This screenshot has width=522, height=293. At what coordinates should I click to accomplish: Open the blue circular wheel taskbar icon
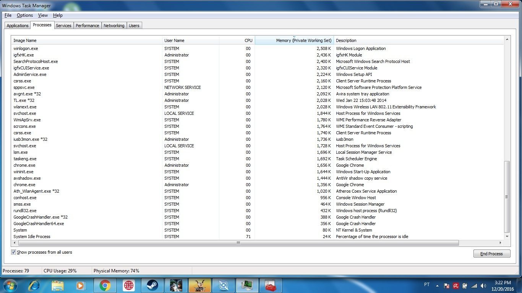point(224,285)
